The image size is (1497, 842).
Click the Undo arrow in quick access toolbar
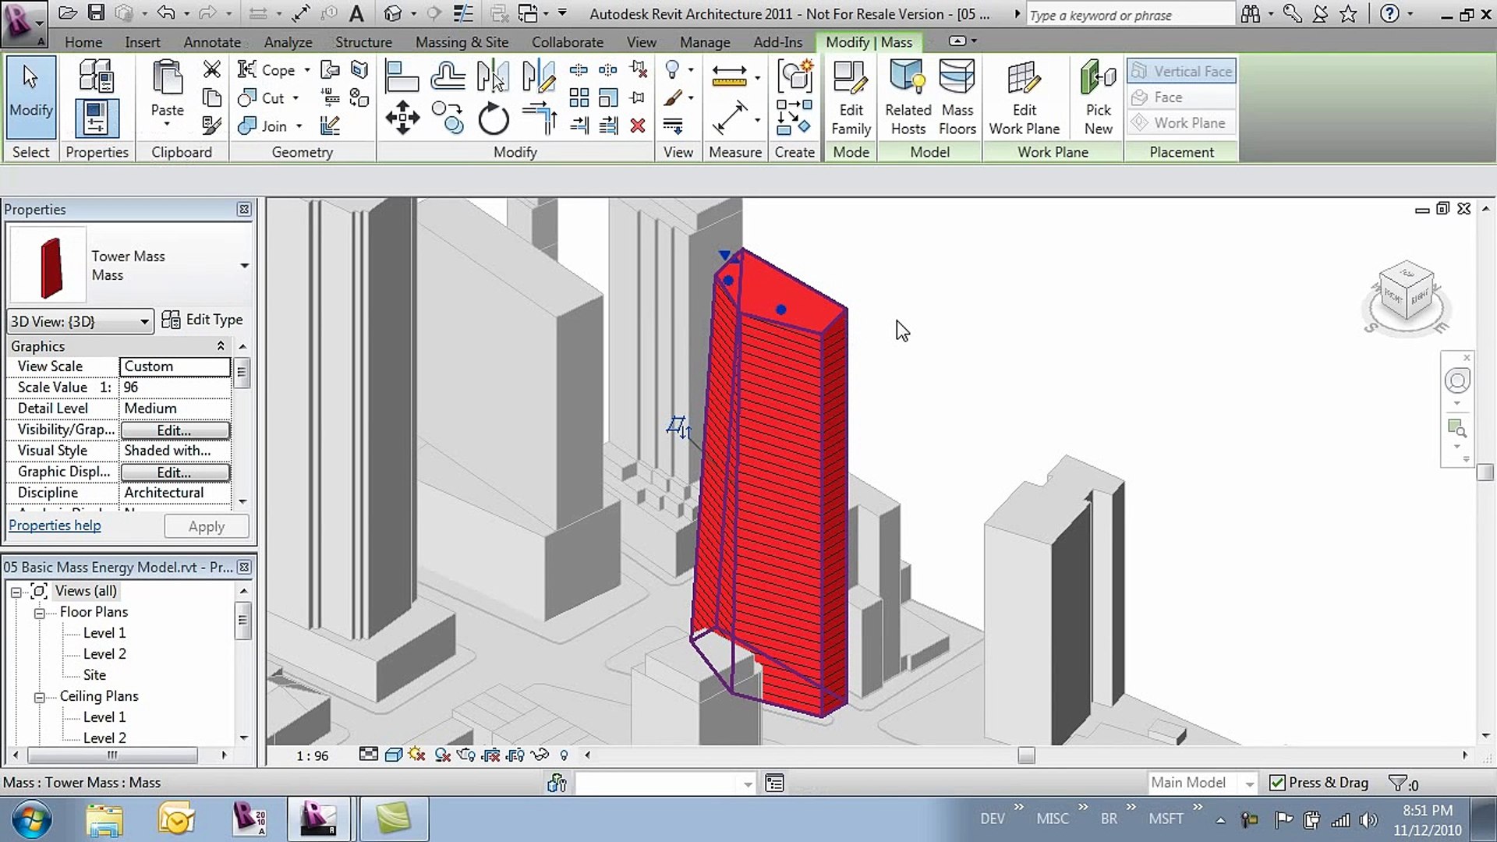tap(166, 13)
